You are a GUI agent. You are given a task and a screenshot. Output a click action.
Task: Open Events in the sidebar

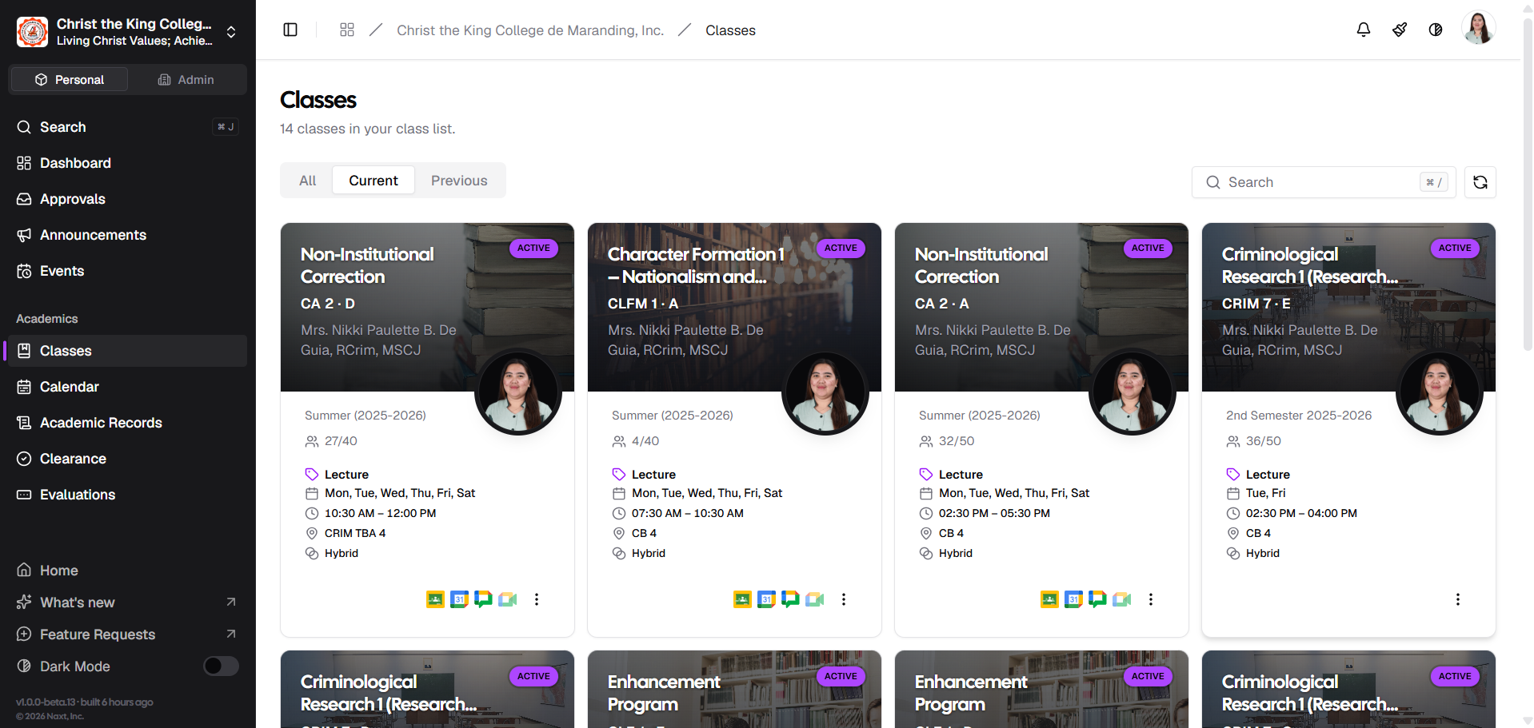click(x=128, y=271)
